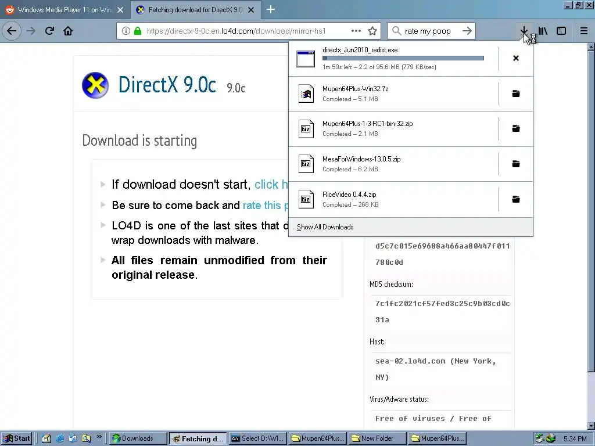The height and width of the screenshot is (446, 595).
Task: Open containing folder for Mupen64Plus-1-3-RC1-bin-32.zip
Action: (x=516, y=128)
